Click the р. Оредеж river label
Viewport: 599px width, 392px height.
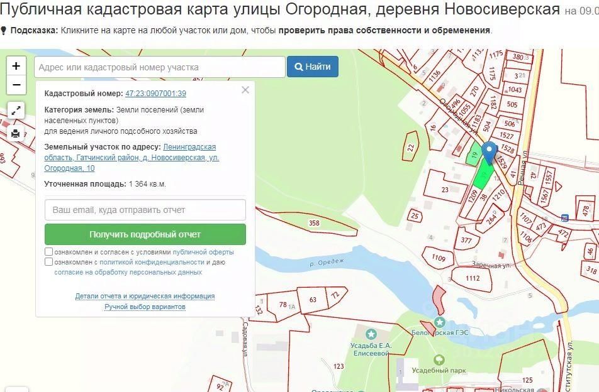327,263
